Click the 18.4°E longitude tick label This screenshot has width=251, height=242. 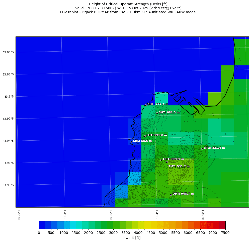point(157,215)
